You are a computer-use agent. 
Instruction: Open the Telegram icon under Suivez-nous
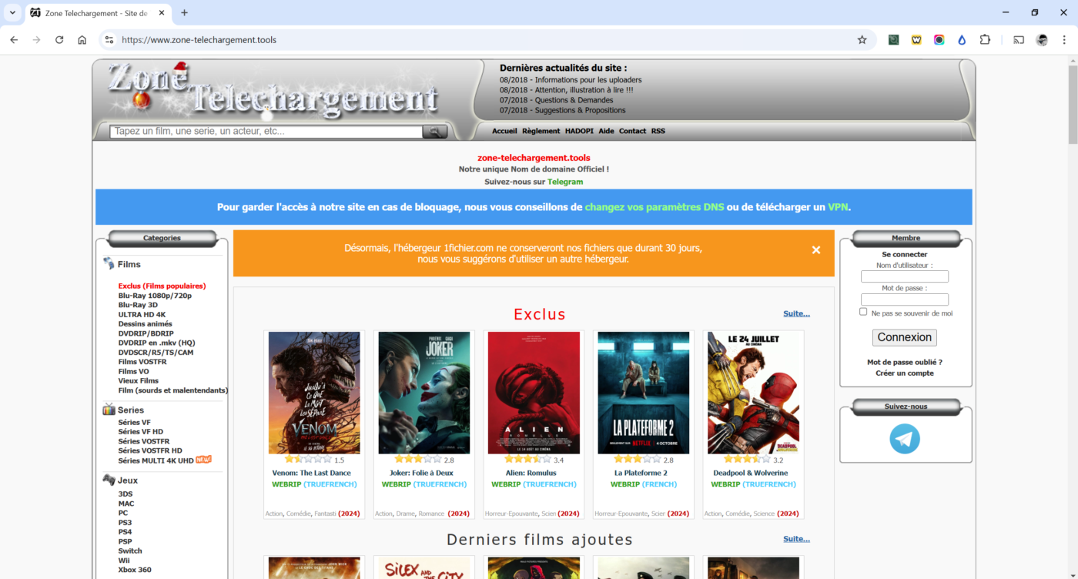click(905, 439)
